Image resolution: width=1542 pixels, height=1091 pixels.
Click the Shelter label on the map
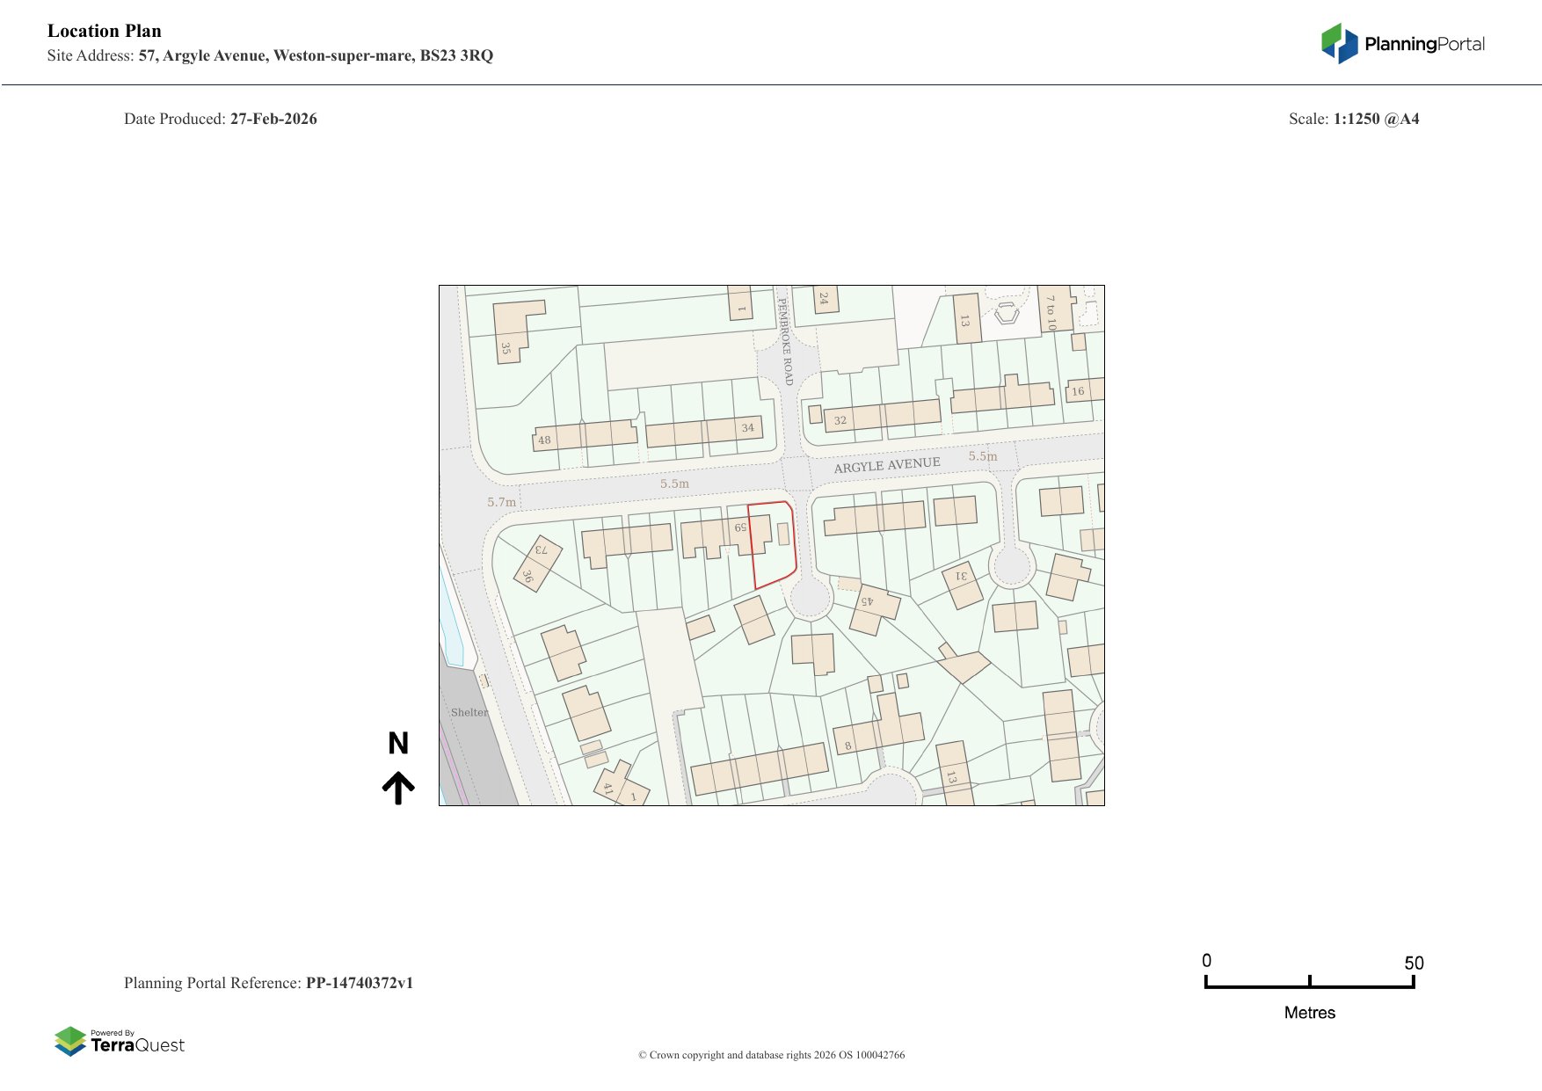tap(469, 712)
